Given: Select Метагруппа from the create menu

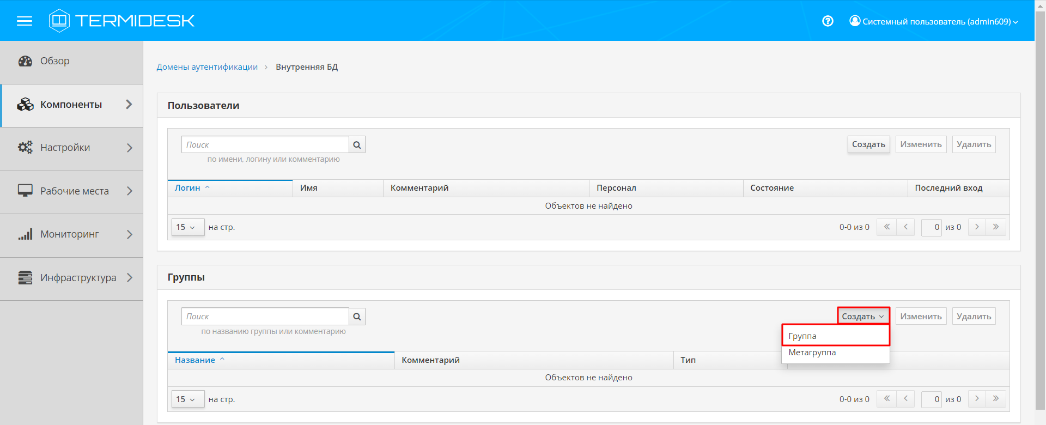Looking at the screenshot, I should (835, 353).
